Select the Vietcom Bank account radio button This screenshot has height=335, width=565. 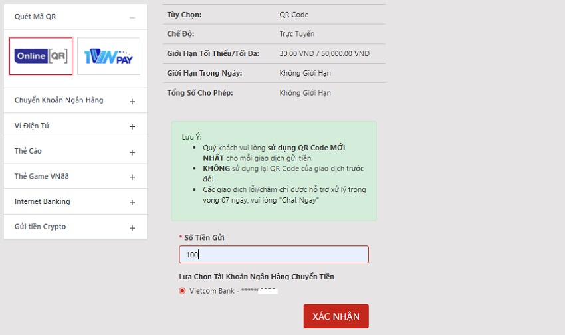pyautogui.click(x=182, y=290)
